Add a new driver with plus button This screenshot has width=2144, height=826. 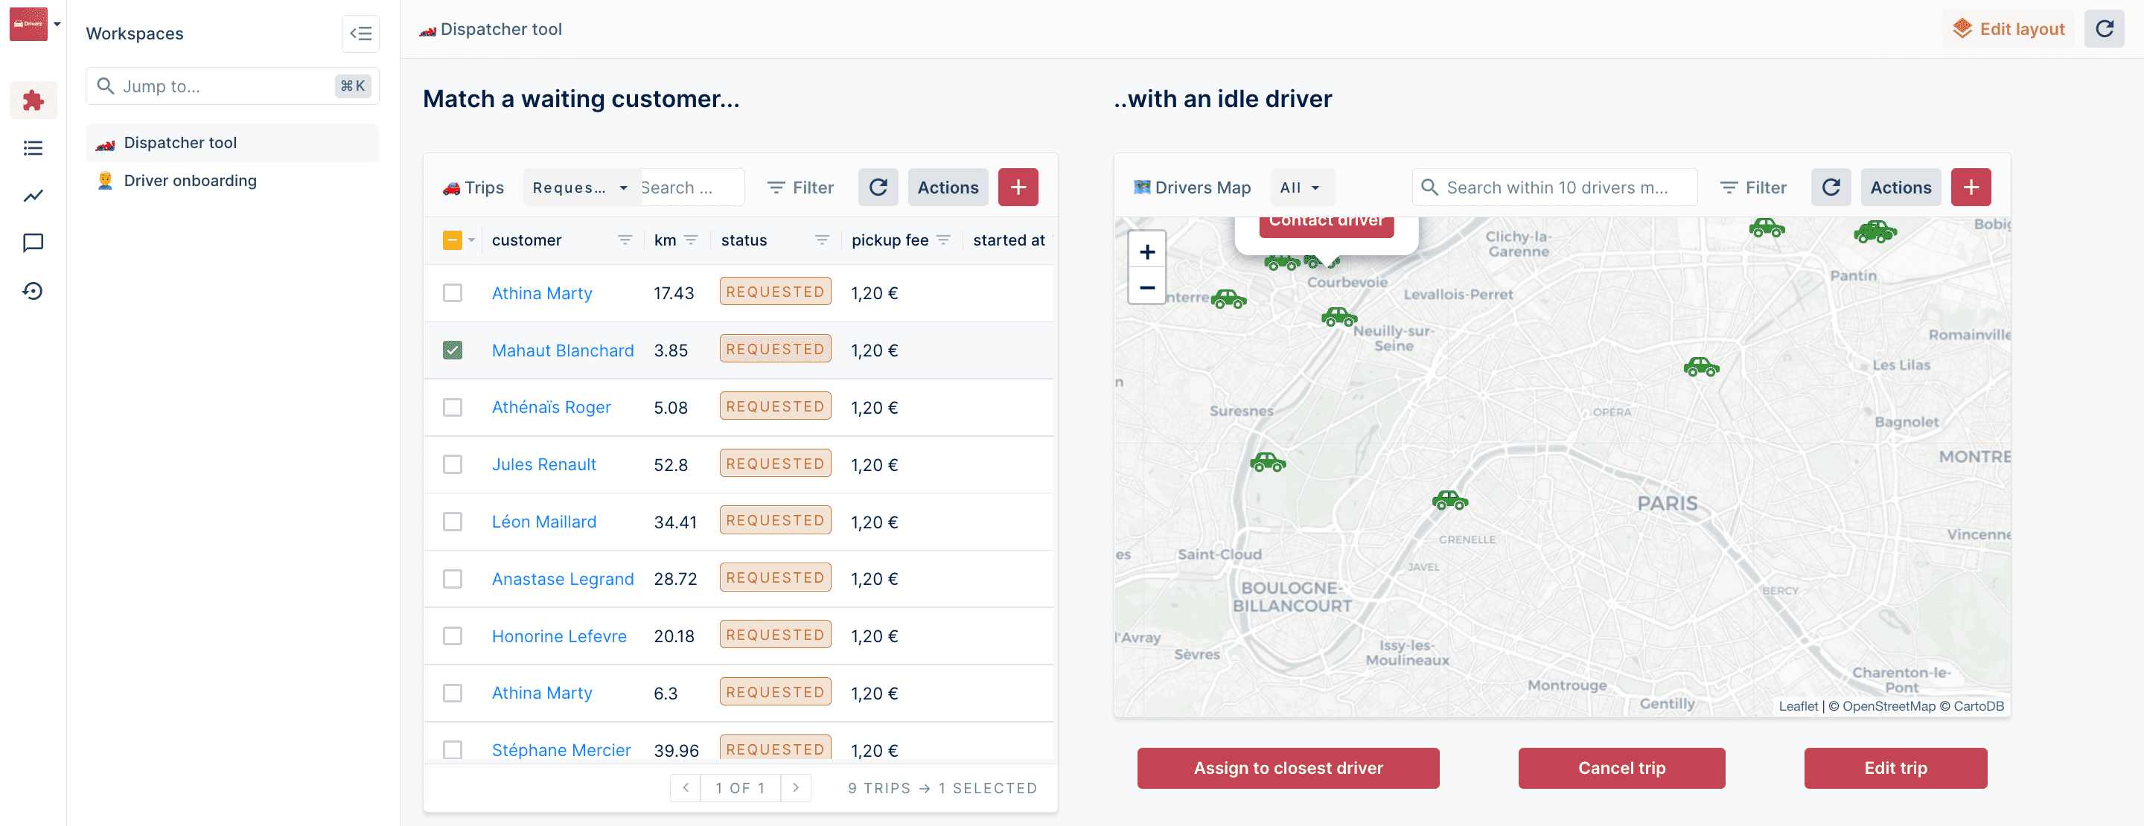tap(1970, 188)
